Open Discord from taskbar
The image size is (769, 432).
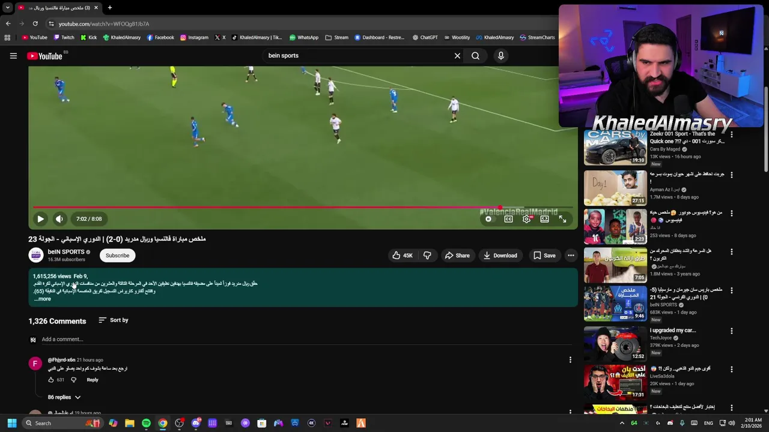point(196,424)
